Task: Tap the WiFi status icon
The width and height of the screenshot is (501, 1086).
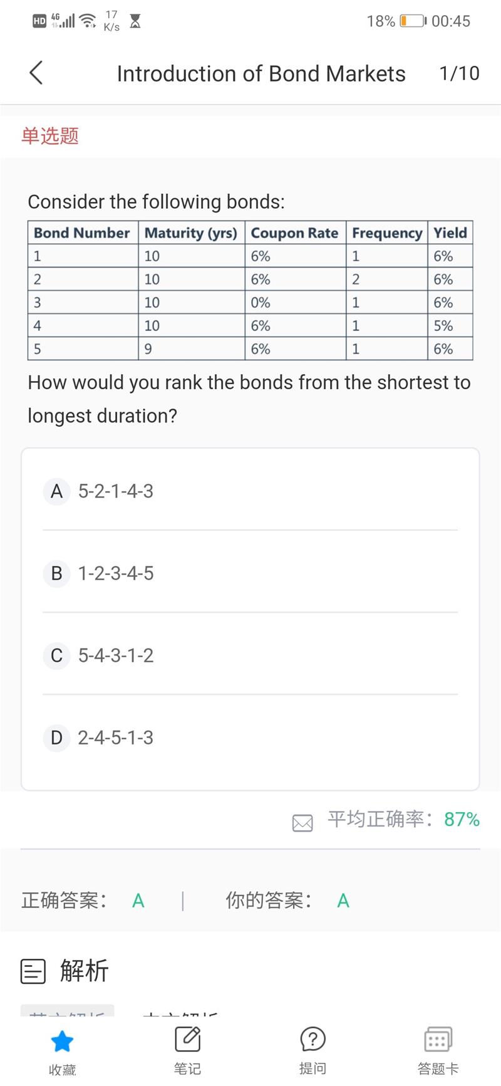Action: tap(89, 21)
